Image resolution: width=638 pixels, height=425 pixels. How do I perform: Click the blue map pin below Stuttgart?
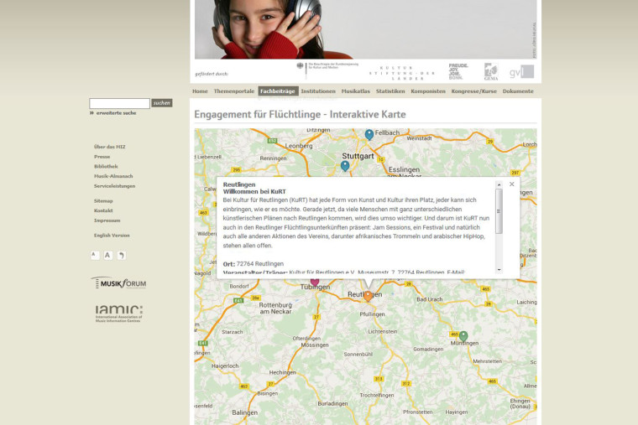tap(345, 166)
